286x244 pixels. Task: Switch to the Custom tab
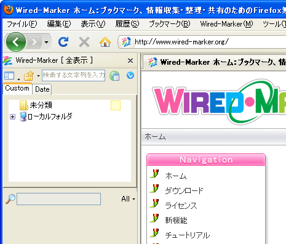[x=17, y=88]
